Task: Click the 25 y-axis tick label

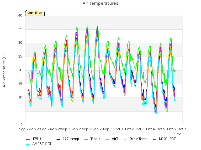Action: (20, 56)
